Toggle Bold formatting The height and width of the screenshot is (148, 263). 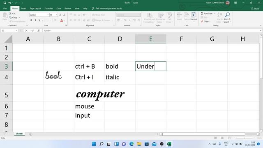click(x=31, y=20)
